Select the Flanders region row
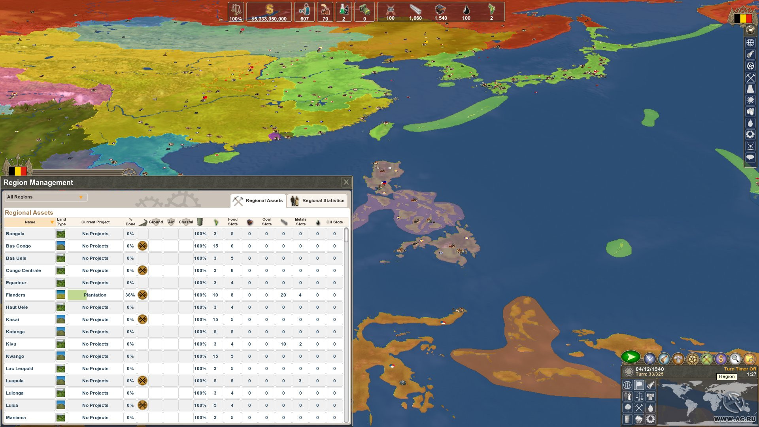The height and width of the screenshot is (427, 759). (173, 295)
